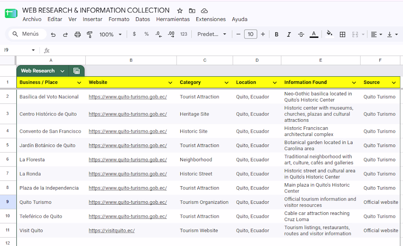This screenshot has height=246, width=403.
Task: Activate the paint format tool
Action: [x=89, y=34]
